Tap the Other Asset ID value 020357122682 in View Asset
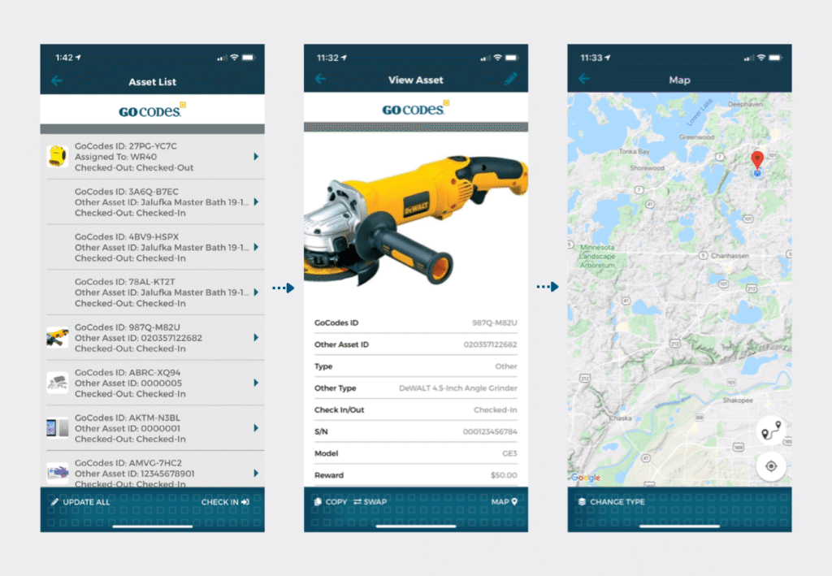Image resolution: width=832 pixels, height=576 pixels. 490,344
